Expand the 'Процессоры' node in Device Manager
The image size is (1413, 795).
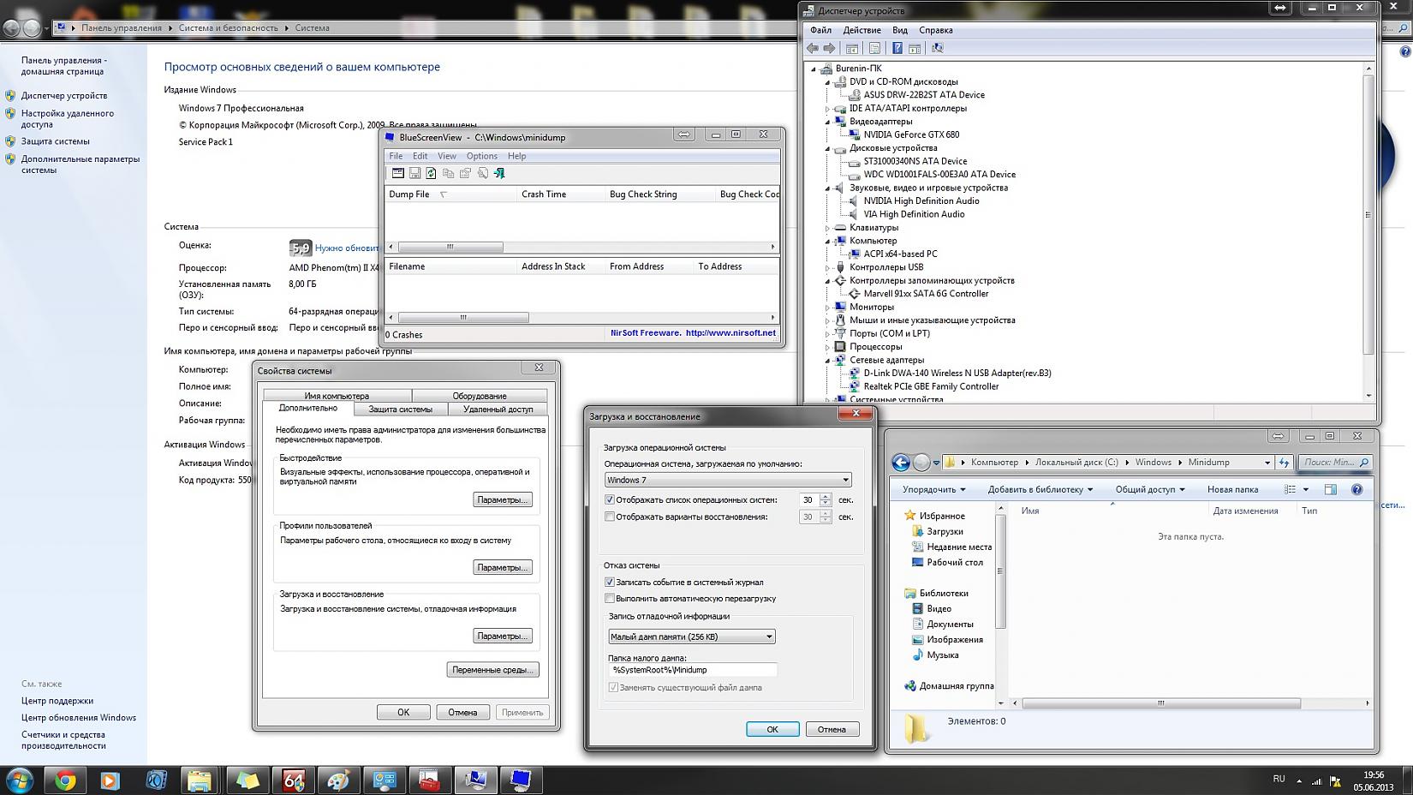coord(828,347)
